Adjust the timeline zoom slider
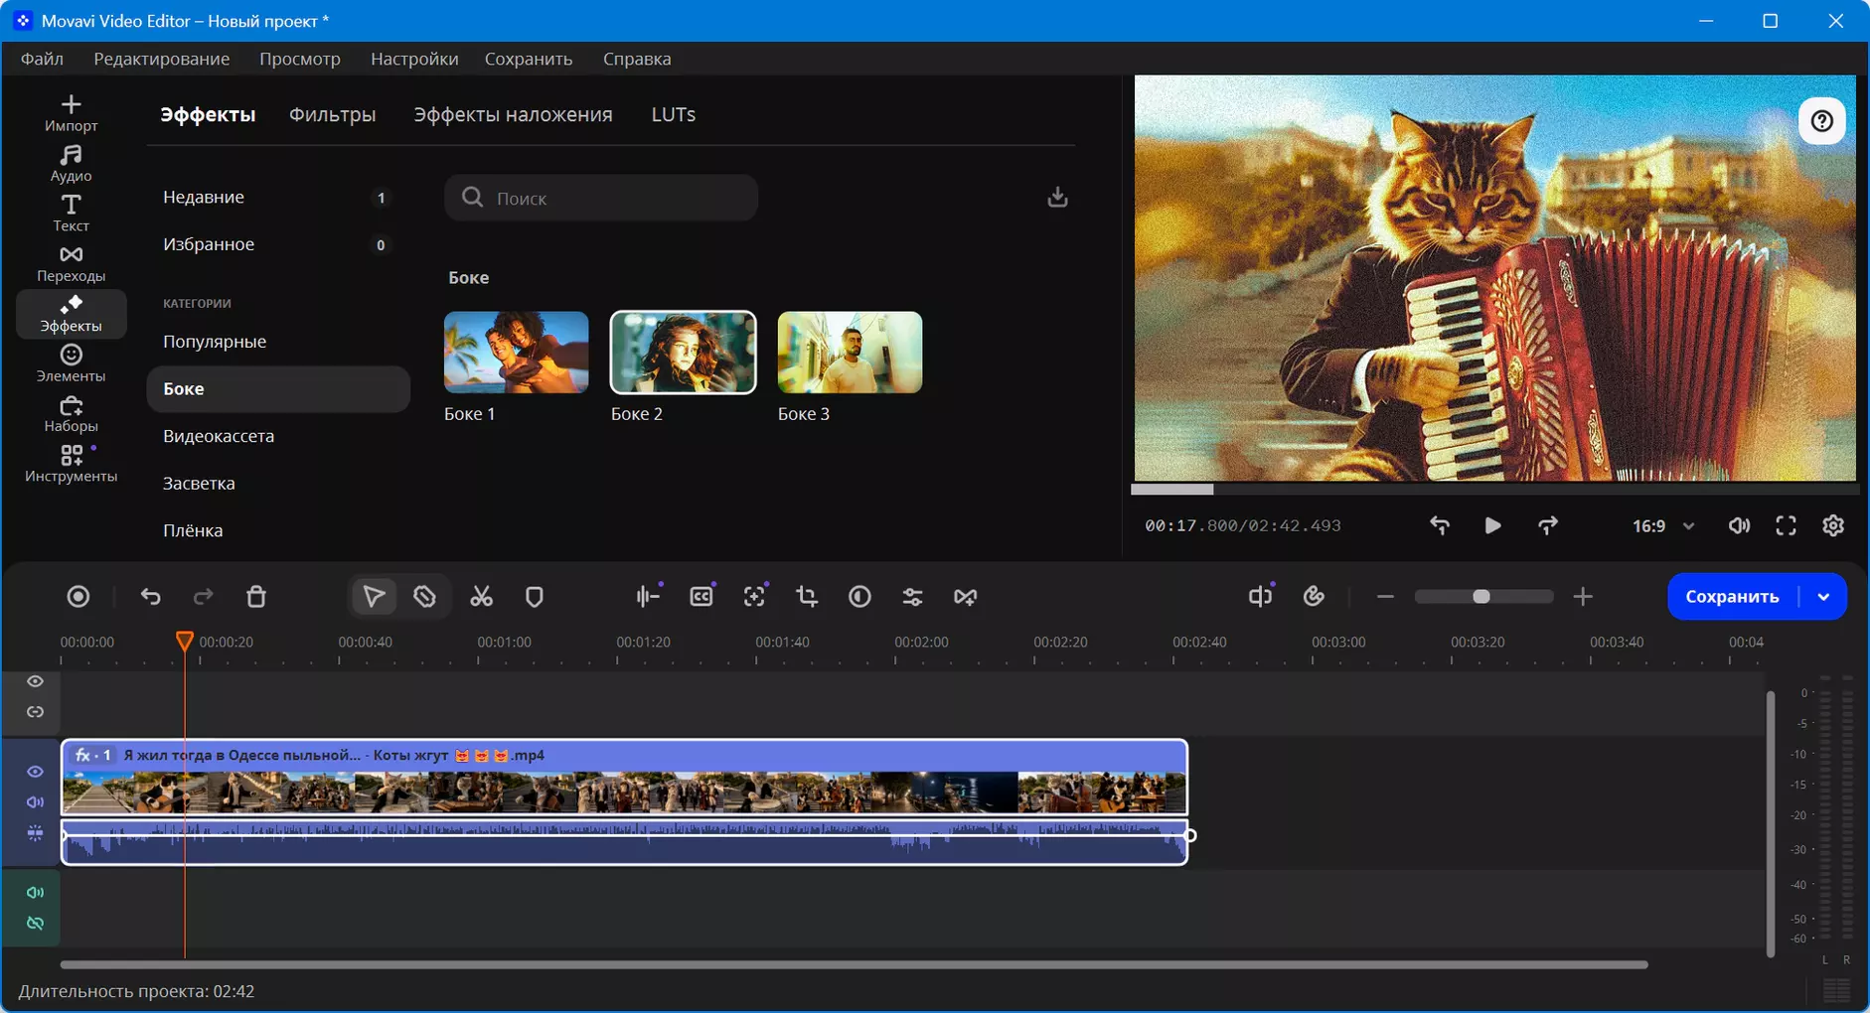This screenshot has width=1870, height=1013. 1481,597
